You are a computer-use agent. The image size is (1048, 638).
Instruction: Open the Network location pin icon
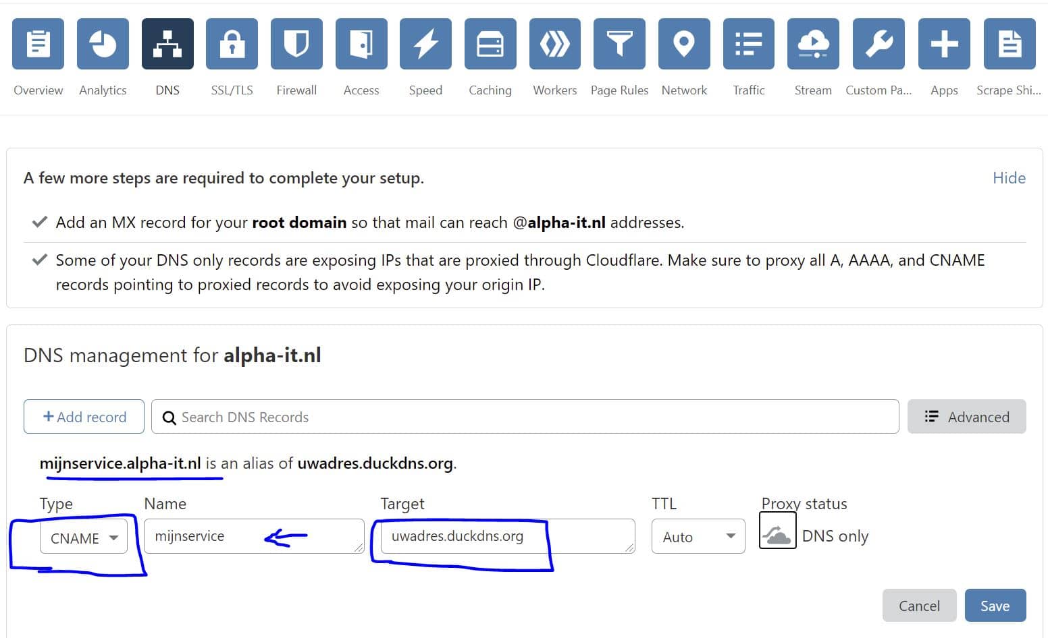point(684,45)
